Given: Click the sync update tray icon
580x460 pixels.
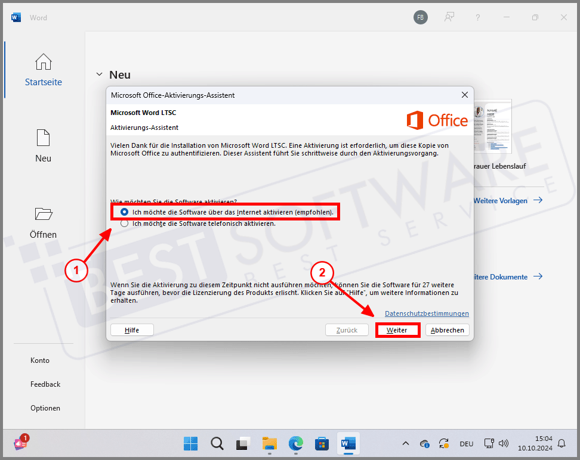Looking at the screenshot, I should [444, 443].
